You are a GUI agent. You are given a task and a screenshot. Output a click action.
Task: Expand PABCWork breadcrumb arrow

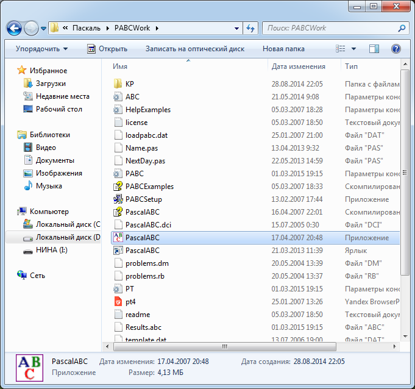(x=157, y=28)
